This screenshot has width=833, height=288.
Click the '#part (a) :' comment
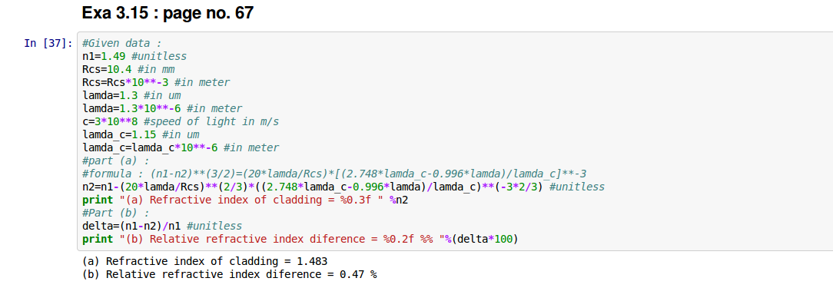[x=116, y=161]
